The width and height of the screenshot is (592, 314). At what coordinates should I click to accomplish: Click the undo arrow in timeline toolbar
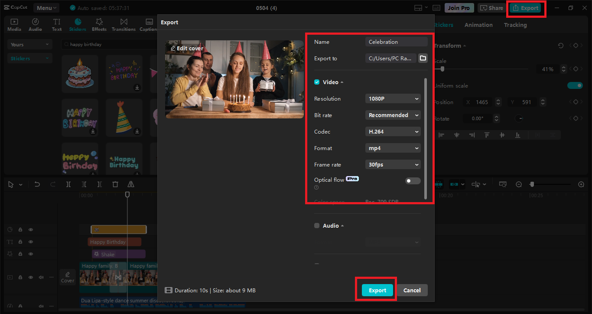[x=37, y=184]
